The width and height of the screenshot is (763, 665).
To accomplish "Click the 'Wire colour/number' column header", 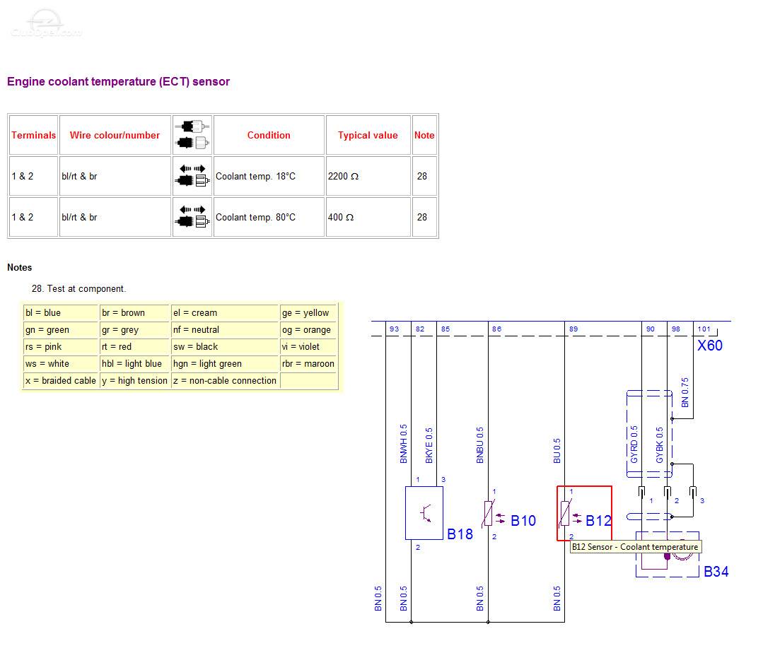I will pyautogui.click(x=115, y=135).
